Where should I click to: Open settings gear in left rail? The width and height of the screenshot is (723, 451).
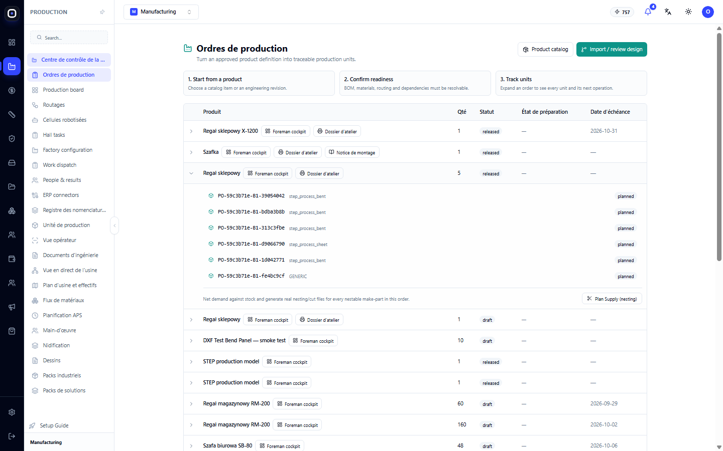[12, 412]
